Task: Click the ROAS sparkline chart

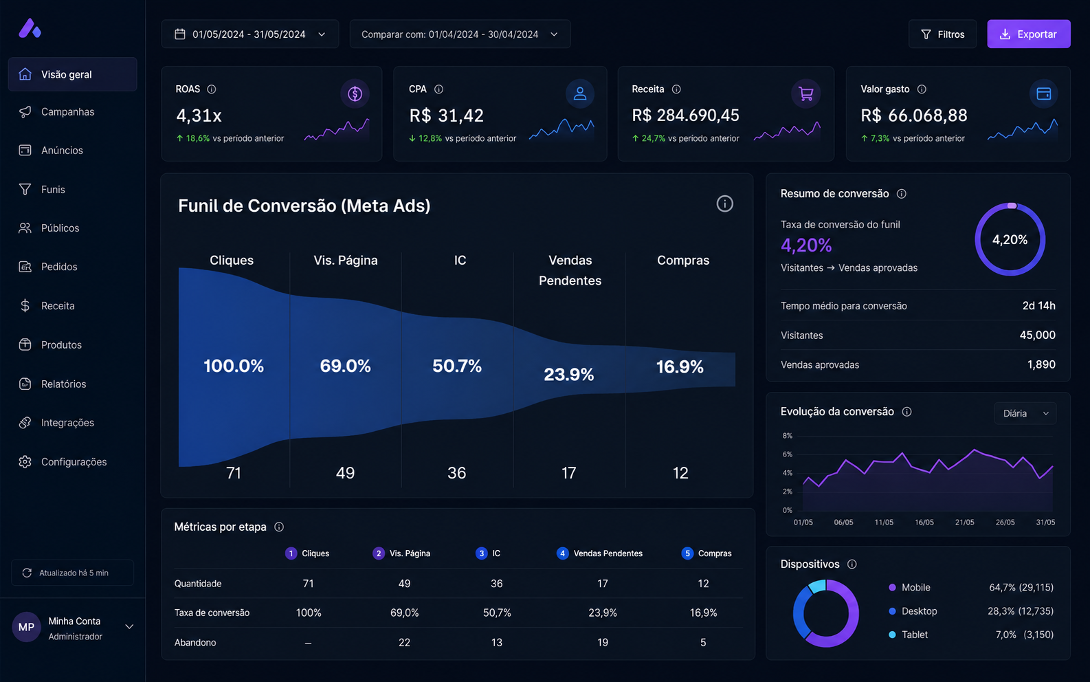Action: point(337,129)
